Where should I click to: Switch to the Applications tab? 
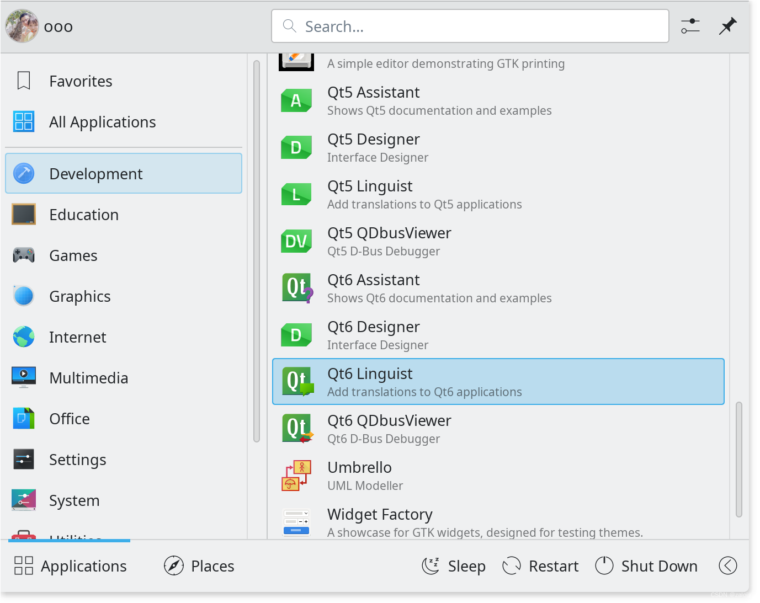click(70, 566)
